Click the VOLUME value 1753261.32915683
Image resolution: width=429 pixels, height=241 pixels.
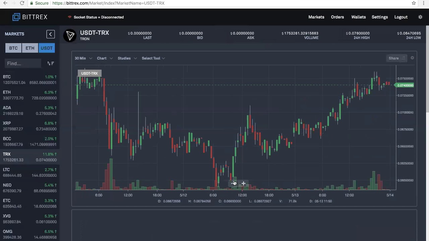point(300,33)
